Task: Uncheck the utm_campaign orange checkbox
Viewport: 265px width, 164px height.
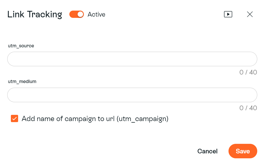Action: point(14,118)
